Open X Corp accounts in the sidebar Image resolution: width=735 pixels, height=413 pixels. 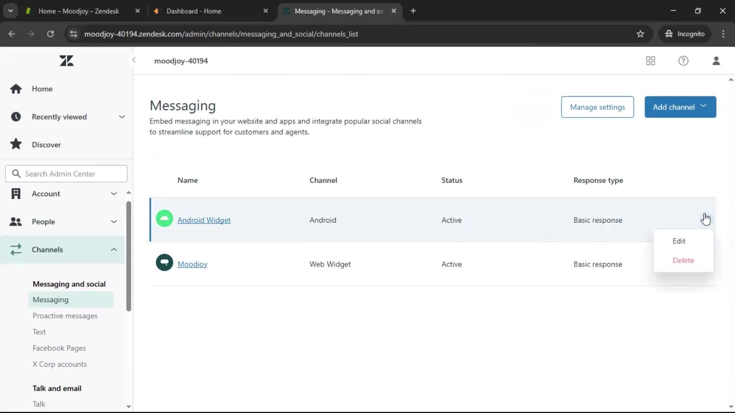point(60,364)
